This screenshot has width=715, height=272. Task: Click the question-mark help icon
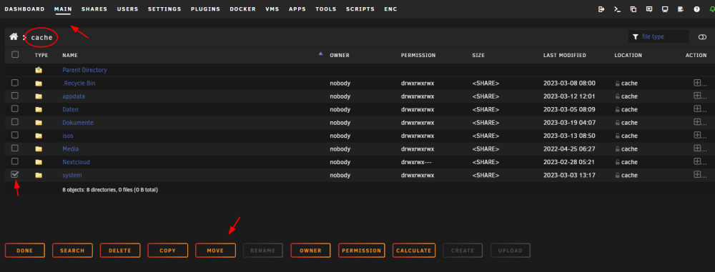coord(696,9)
